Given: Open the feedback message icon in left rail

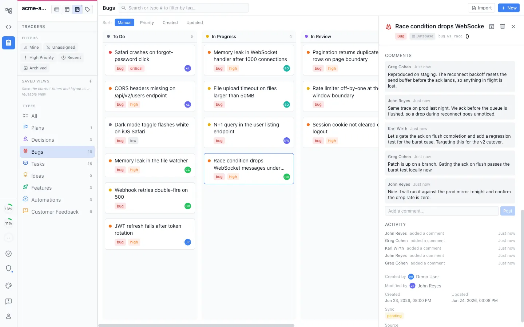Looking at the screenshot, I should tap(8, 301).
